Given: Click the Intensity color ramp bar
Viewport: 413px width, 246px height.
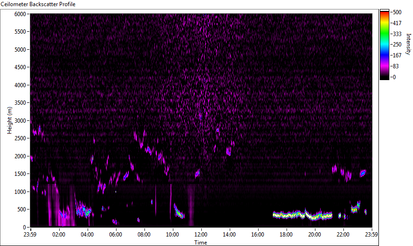Looking at the screenshot, I should click(x=384, y=45).
